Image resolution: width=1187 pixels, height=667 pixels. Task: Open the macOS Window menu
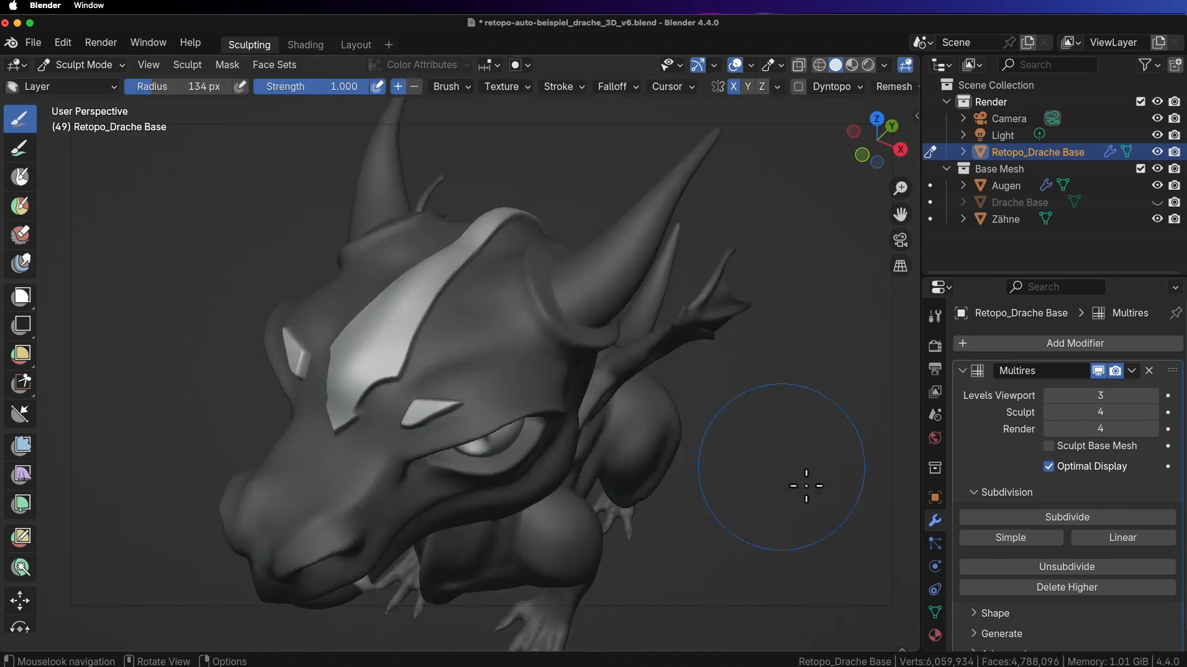click(x=89, y=6)
